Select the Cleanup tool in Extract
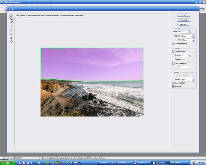 point(11,30)
